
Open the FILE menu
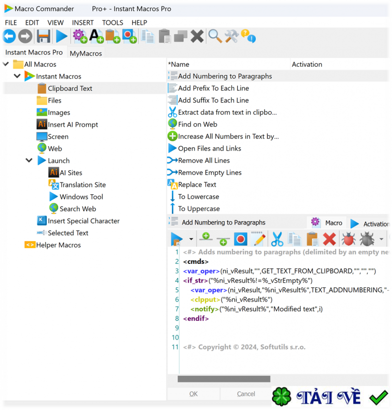click(x=11, y=23)
